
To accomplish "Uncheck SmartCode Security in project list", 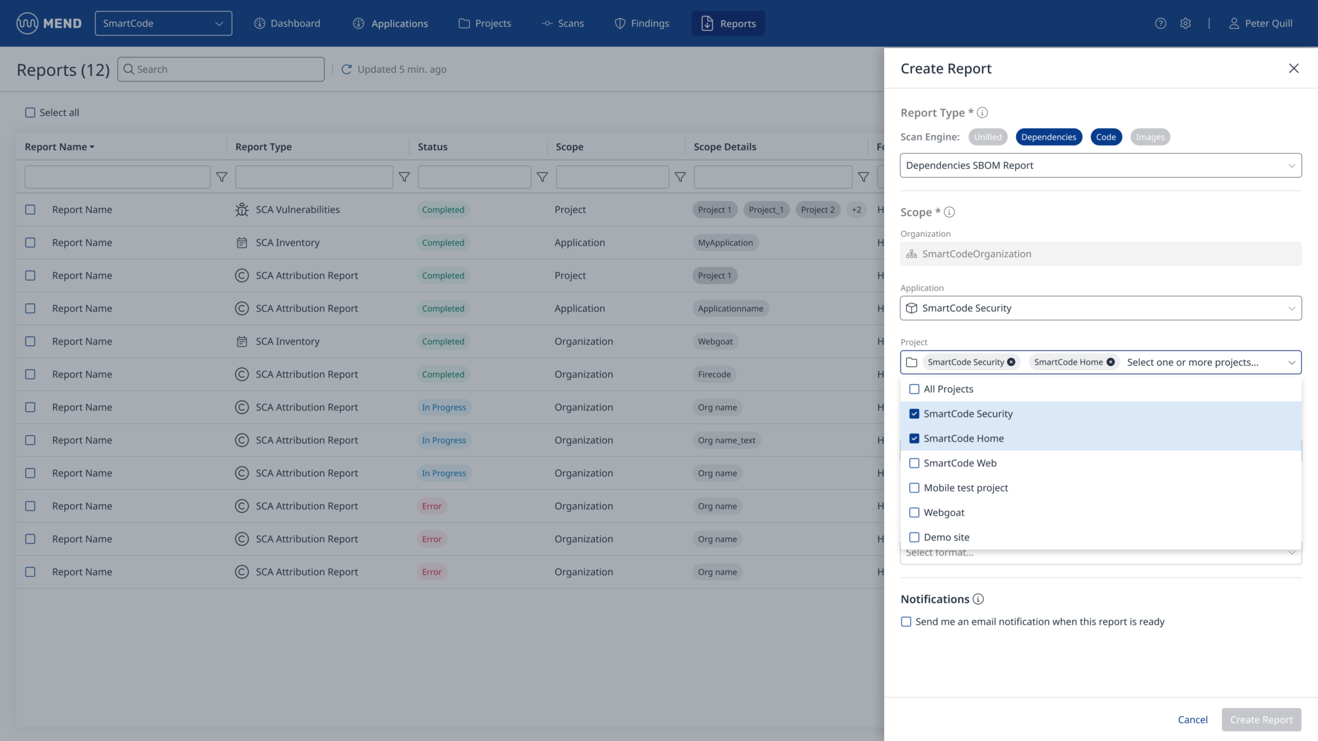I will coord(914,414).
